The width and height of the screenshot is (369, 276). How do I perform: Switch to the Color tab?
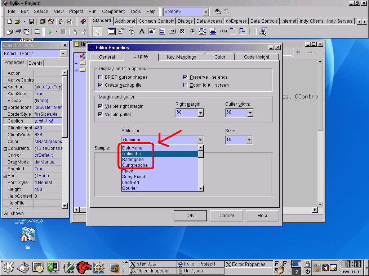click(220, 57)
